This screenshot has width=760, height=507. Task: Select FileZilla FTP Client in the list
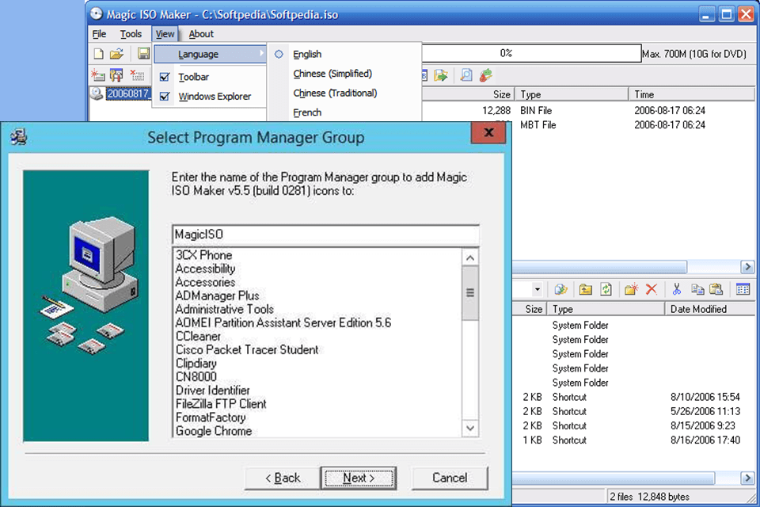(221, 404)
